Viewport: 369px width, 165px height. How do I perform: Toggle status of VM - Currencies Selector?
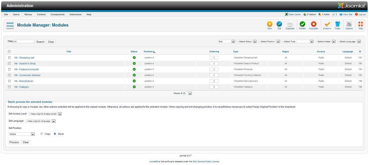pyautogui.click(x=134, y=75)
